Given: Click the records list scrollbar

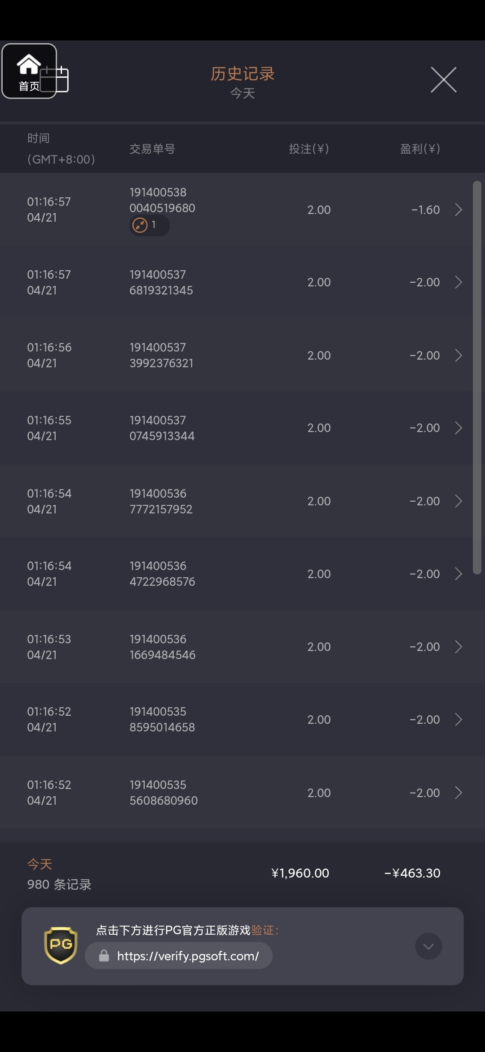Looking at the screenshot, I should pyautogui.click(x=477, y=378).
